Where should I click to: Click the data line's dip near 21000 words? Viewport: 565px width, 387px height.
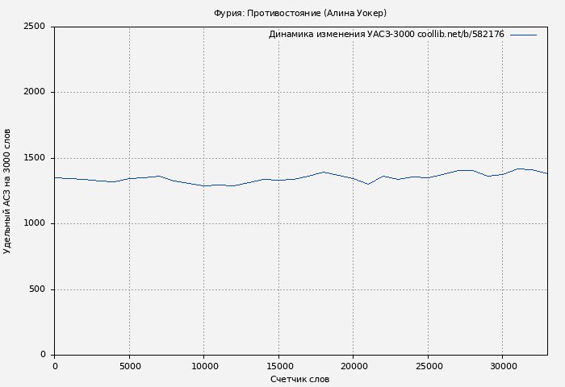point(368,184)
